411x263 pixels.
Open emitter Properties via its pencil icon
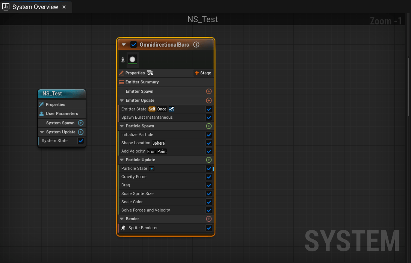(121, 73)
